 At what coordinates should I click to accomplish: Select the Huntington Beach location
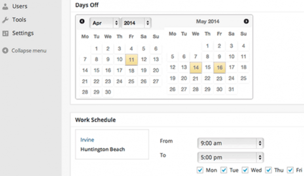pos(103,149)
